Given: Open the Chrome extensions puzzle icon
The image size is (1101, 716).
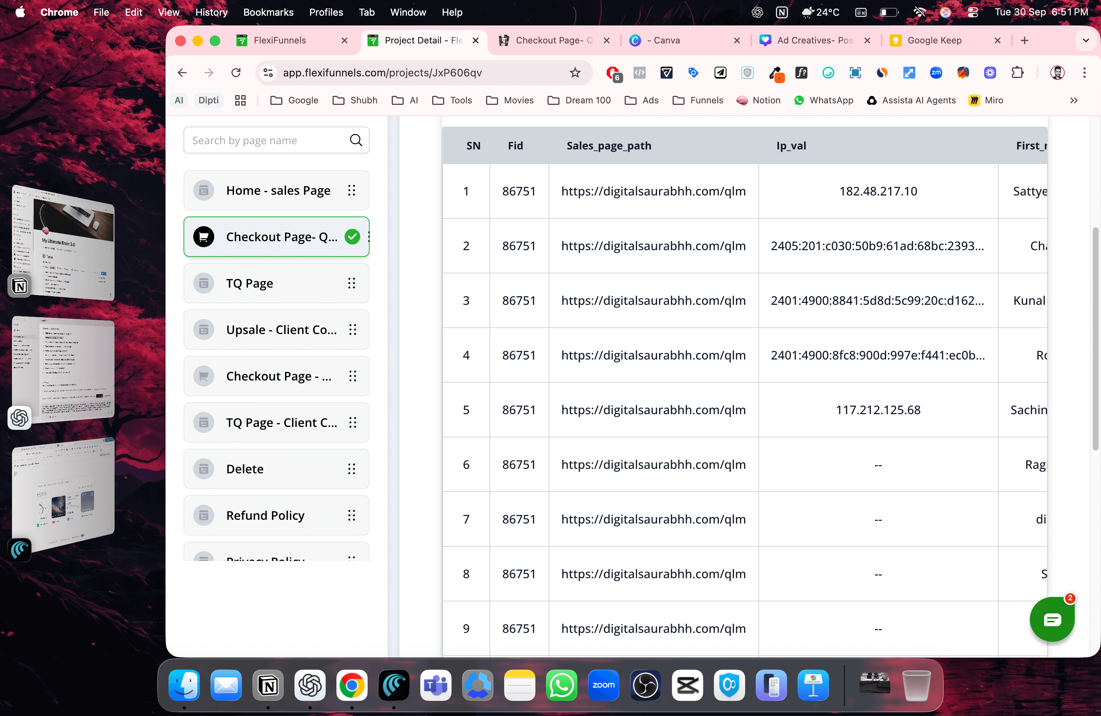Looking at the screenshot, I should coord(1017,73).
